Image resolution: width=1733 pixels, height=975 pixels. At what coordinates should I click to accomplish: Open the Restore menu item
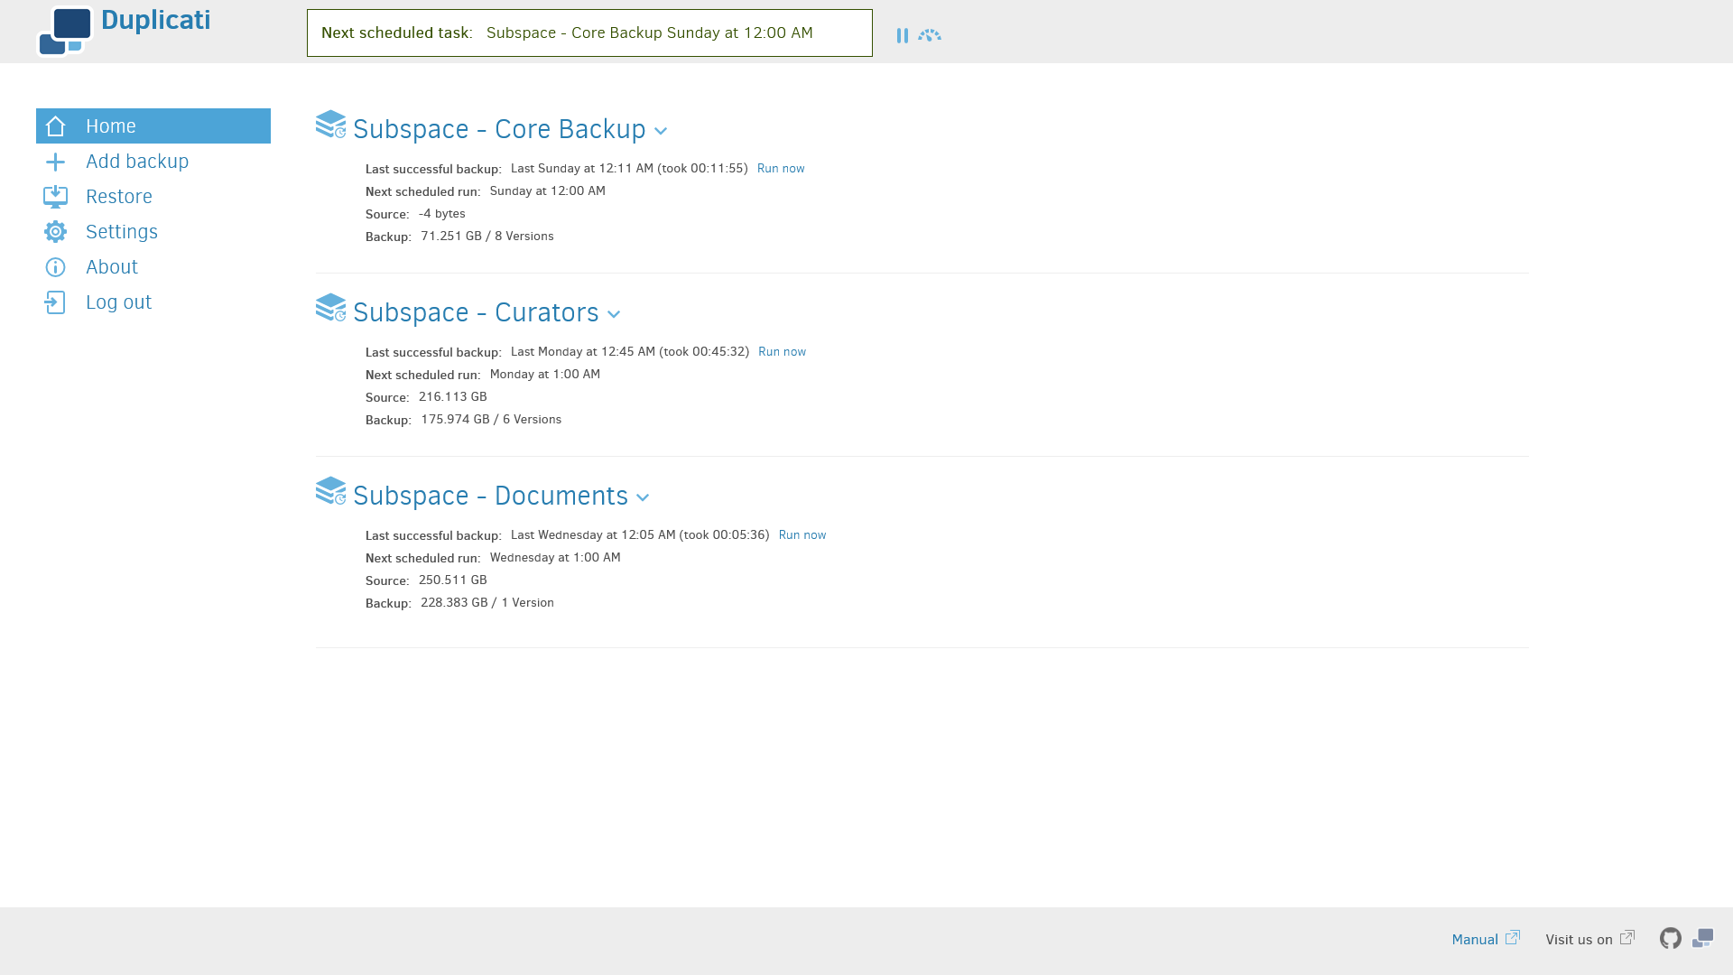(153, 197)
